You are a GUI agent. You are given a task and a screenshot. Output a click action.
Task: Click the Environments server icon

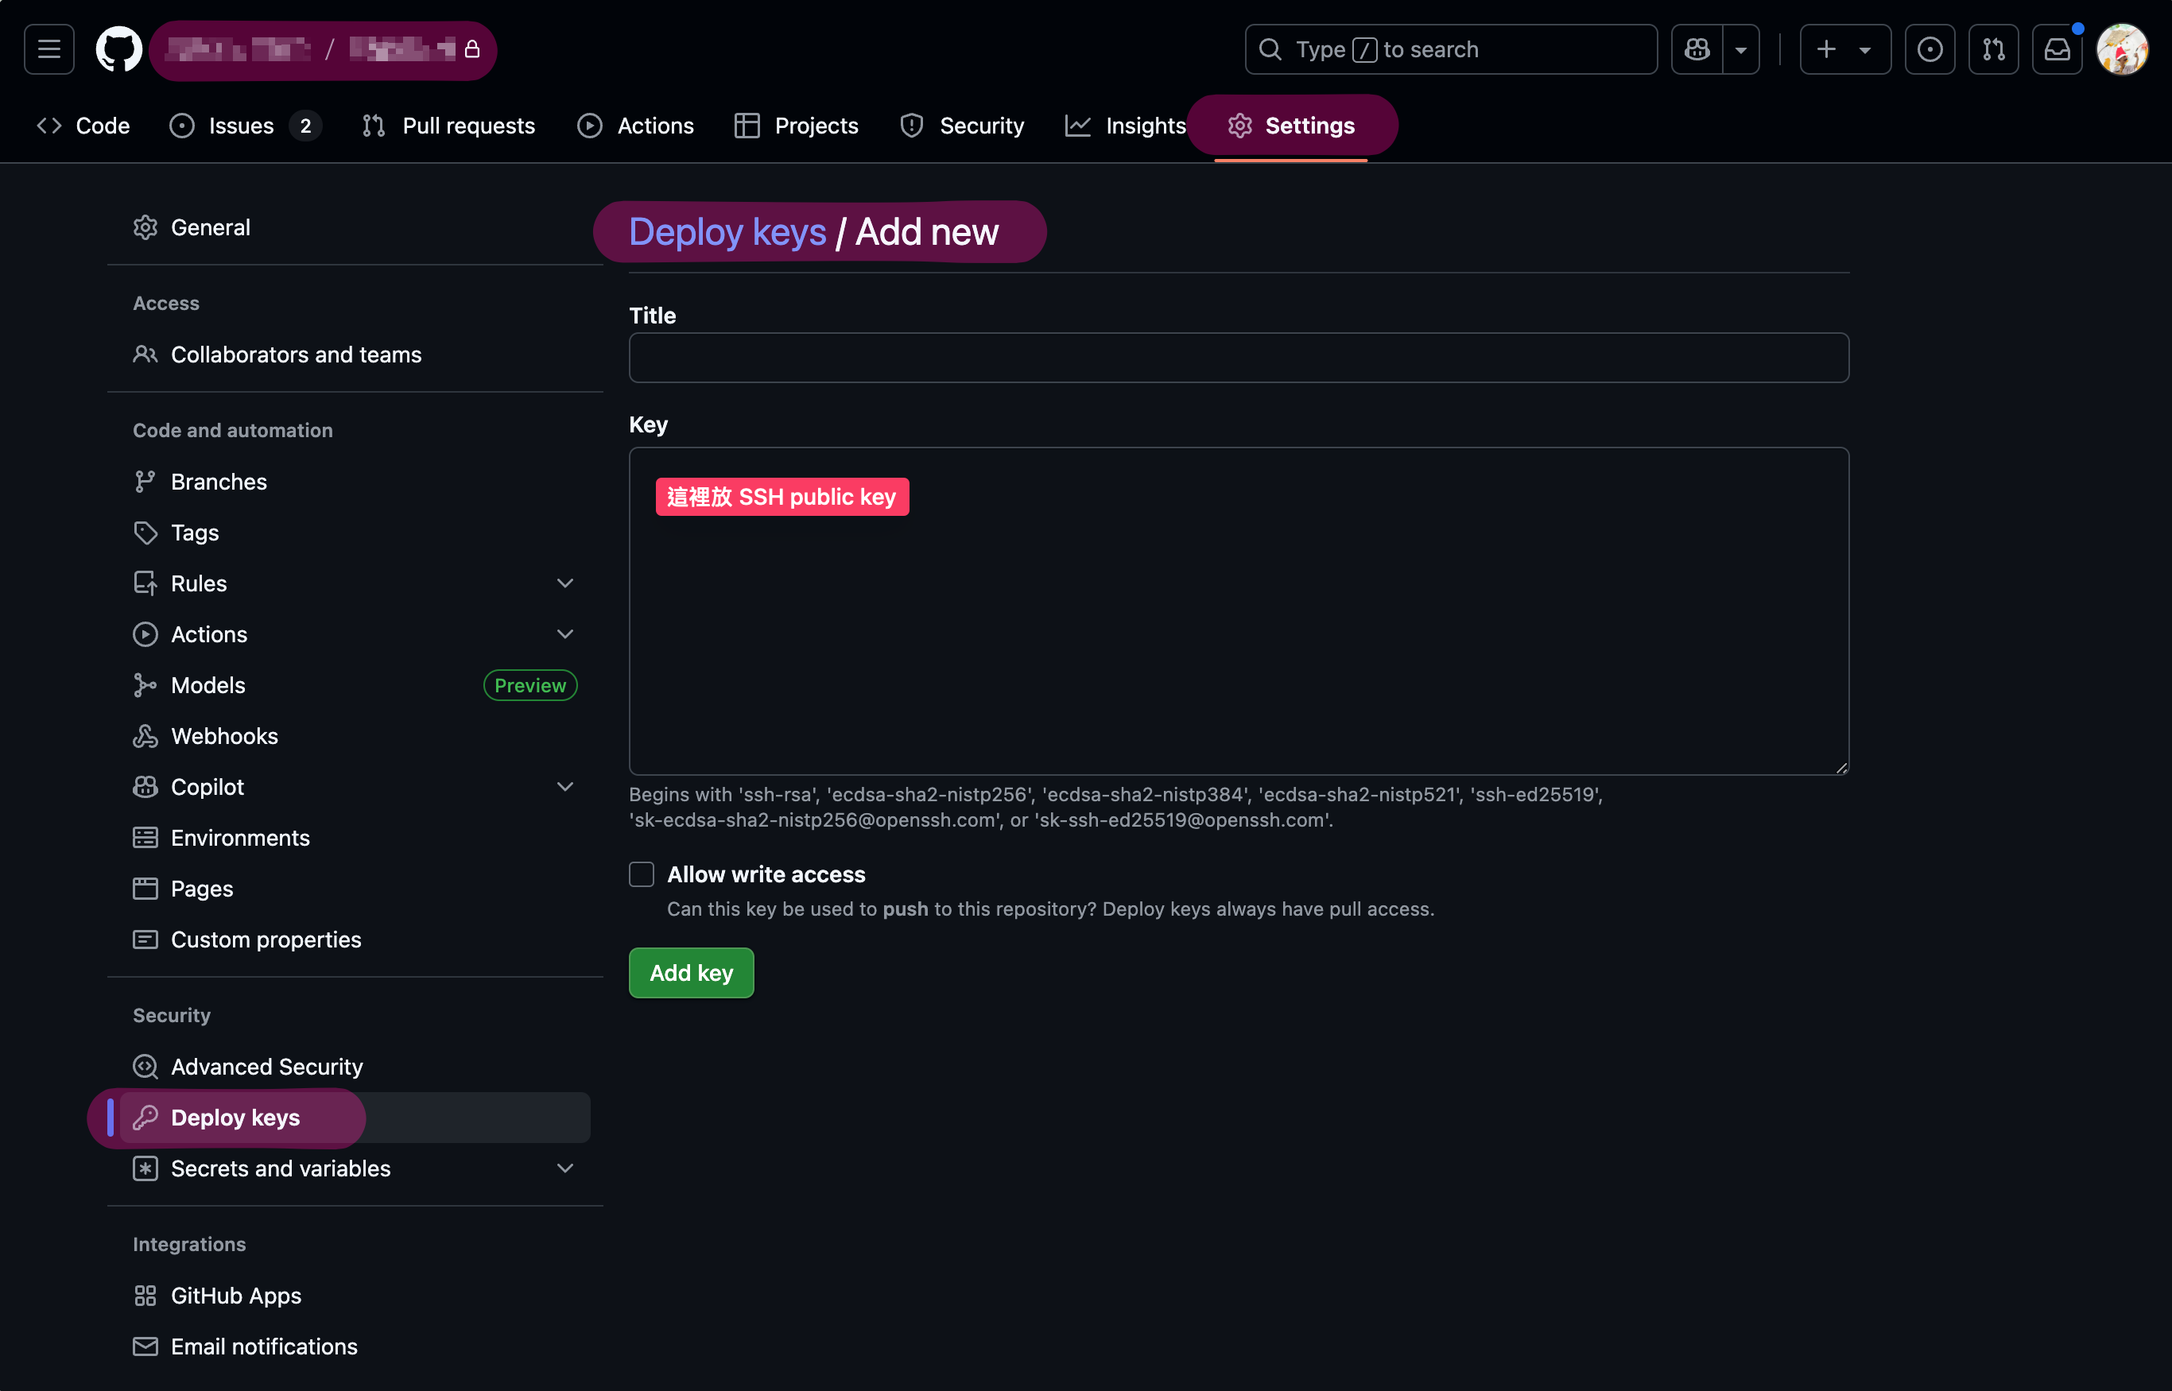point(145,839)
